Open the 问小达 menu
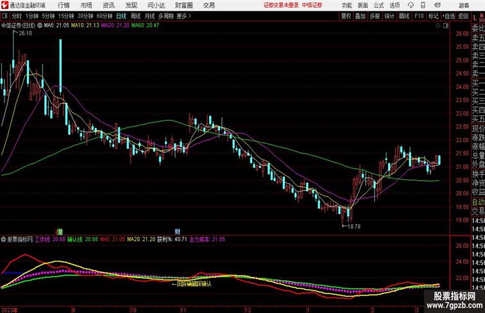Image resolution: width=485 pixels, height=313 pixels. click(x=156, y=5)
